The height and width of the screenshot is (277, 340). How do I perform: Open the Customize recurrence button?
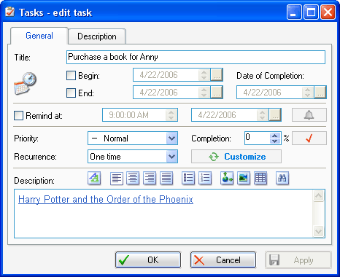[x=236, y=157]
